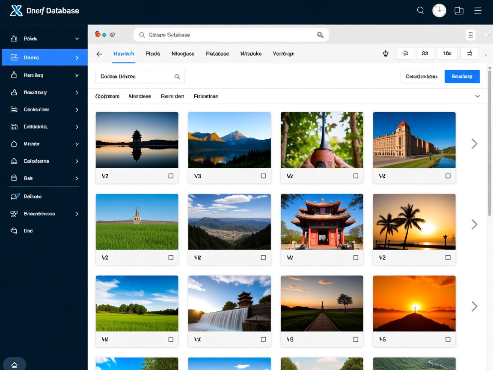Viewport: 493px width, 370px height.
Task: Open the red Chinese temple thumbnail
Action: pyautogui.click(x=322, y=221)
